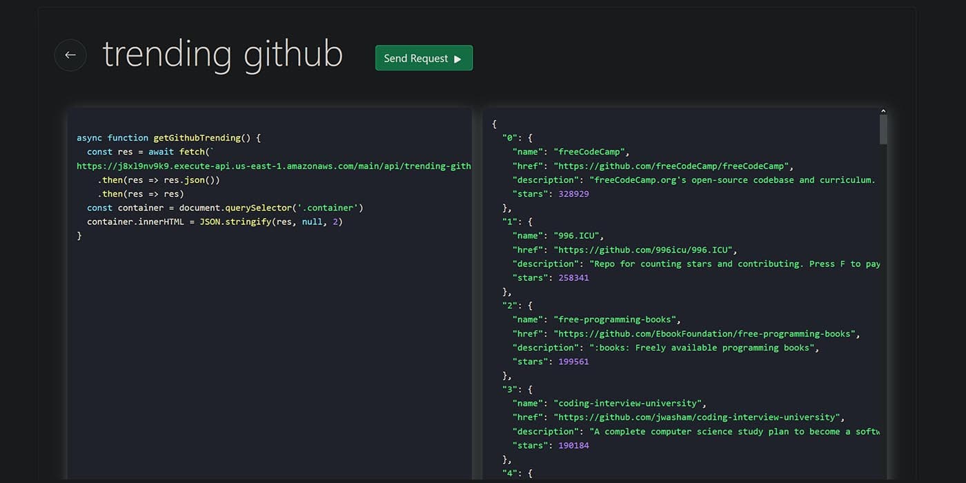Click the amazonaws API URL in the code
Image resolution: width=966 pixels, height=483 pixels.
click(x=274, y=166)
